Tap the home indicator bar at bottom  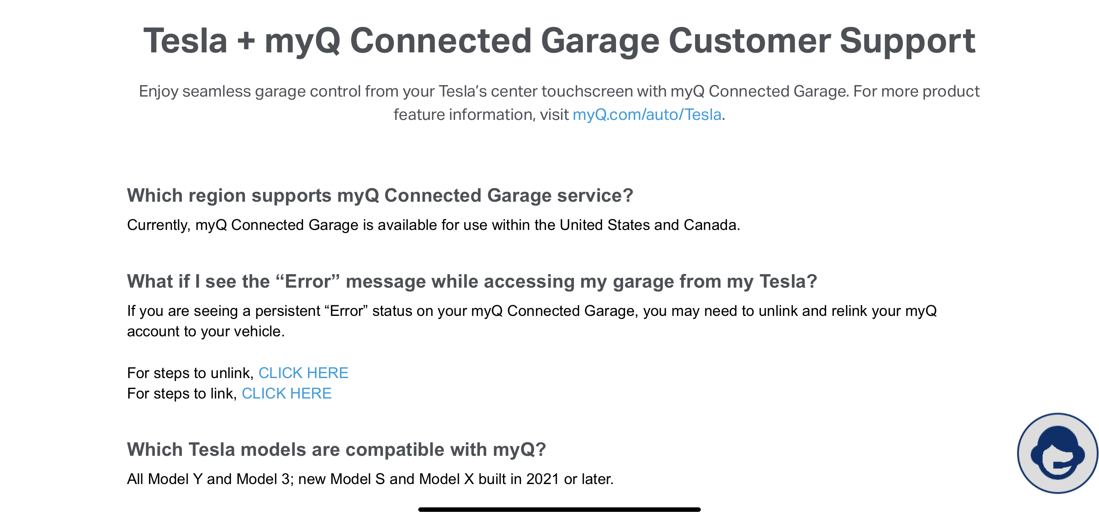559,509
